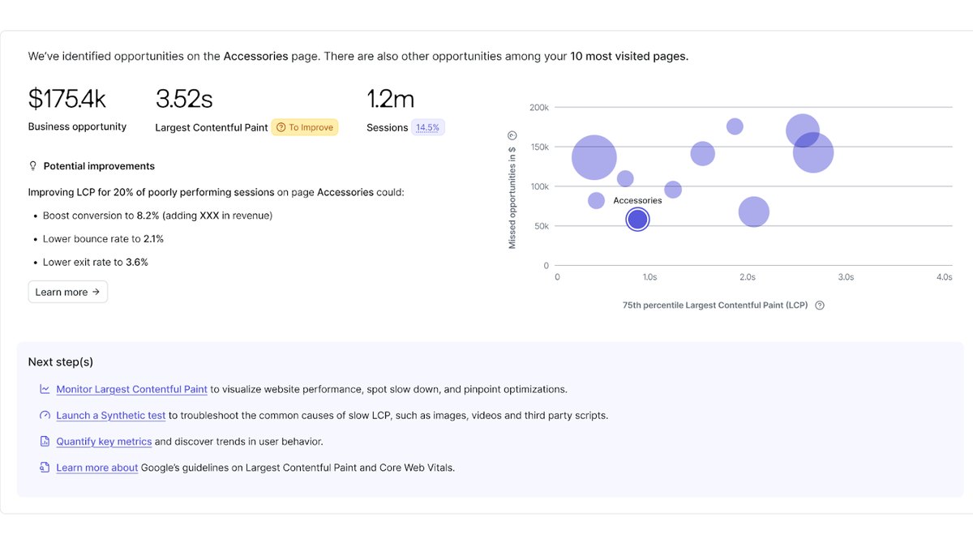Select the highlighted Accessories bubble in the chart

coord(638,220)
